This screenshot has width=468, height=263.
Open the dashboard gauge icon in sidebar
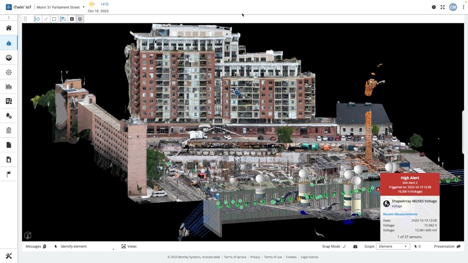pos(9,58)
